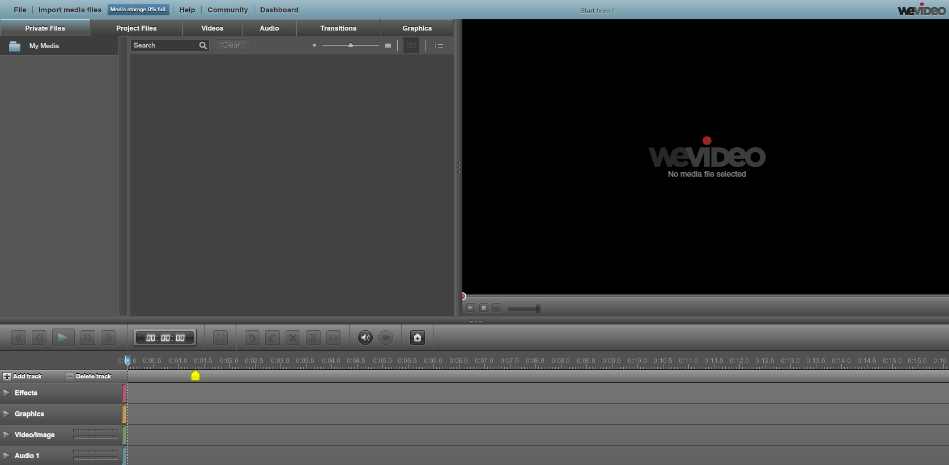Open the File menu
The image size is (949, 465).
[20, 10]
